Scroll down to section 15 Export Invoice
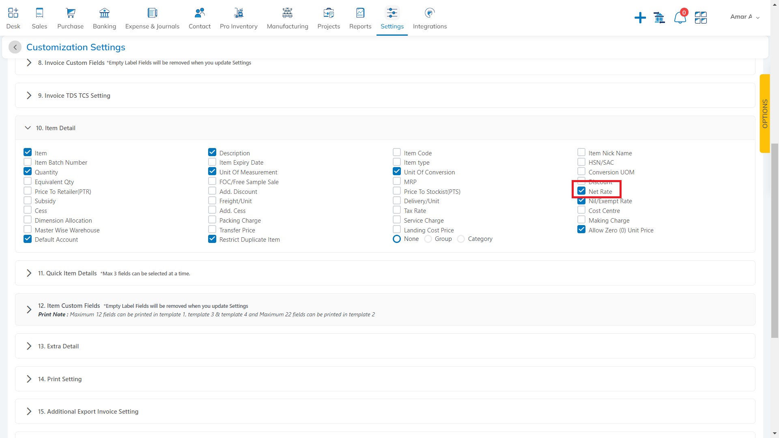 [88, 411]
